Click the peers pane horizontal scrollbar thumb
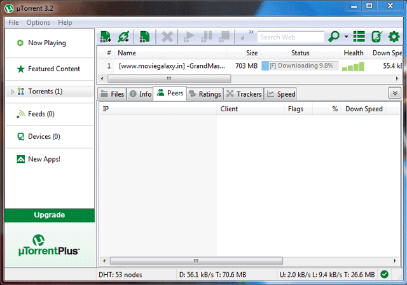 pyautogui.click(x=197, y=261)
